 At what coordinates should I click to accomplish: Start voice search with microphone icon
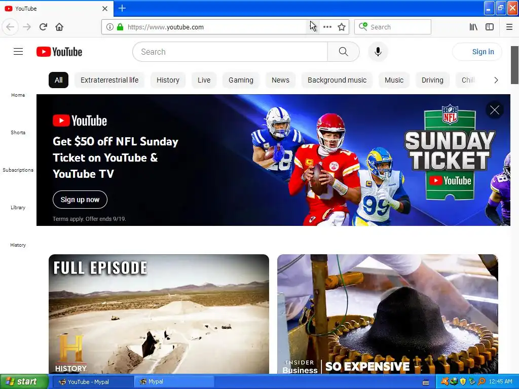click(378, 52)
